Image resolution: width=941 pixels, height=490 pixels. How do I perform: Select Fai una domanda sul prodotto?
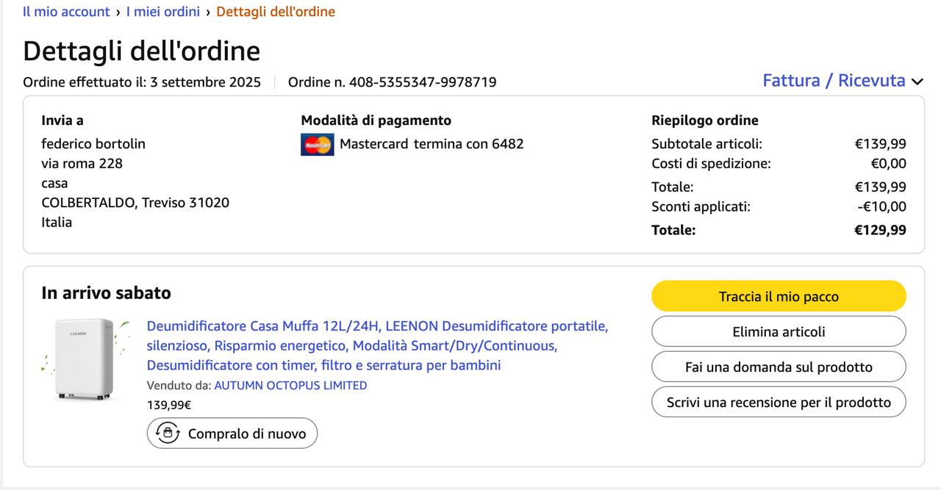click(x=779, y=367)
